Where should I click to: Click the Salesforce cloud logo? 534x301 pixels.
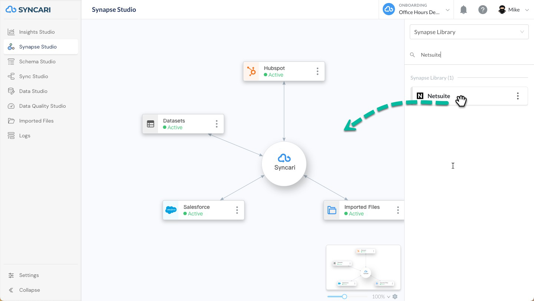pyautogui.click(x=171, y=210)
